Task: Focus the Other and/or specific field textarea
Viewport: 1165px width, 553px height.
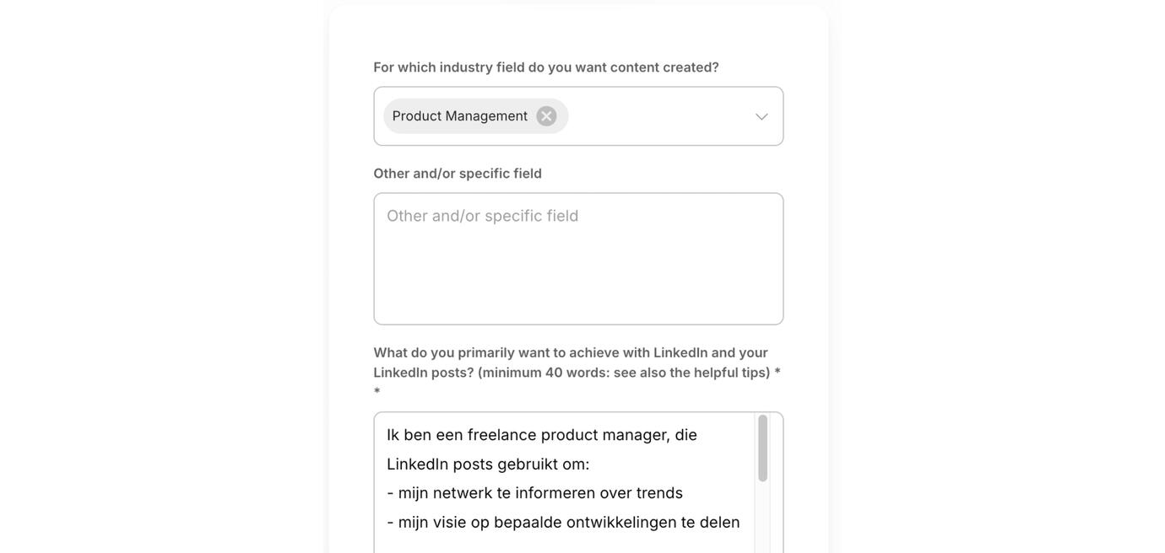Action: (578, 270)
